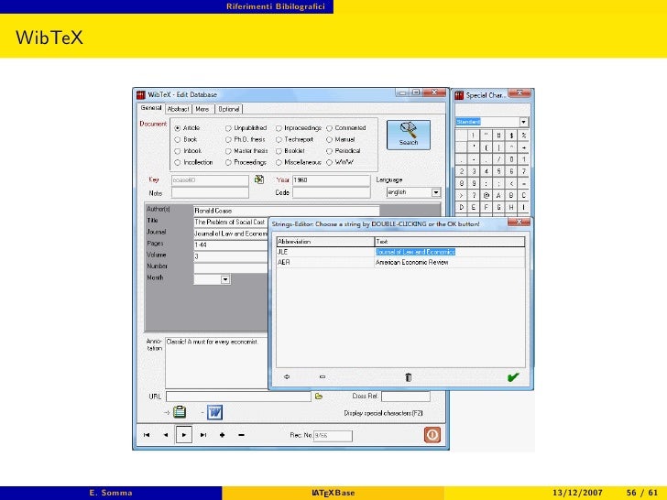Go to previous record arrow

coord(166,435)
